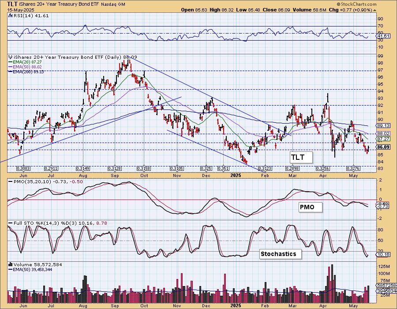Click the green EMA(20) line swatch
Image resolution: width=397 pixels, height=309 pixels.
(x=11, y=62)
